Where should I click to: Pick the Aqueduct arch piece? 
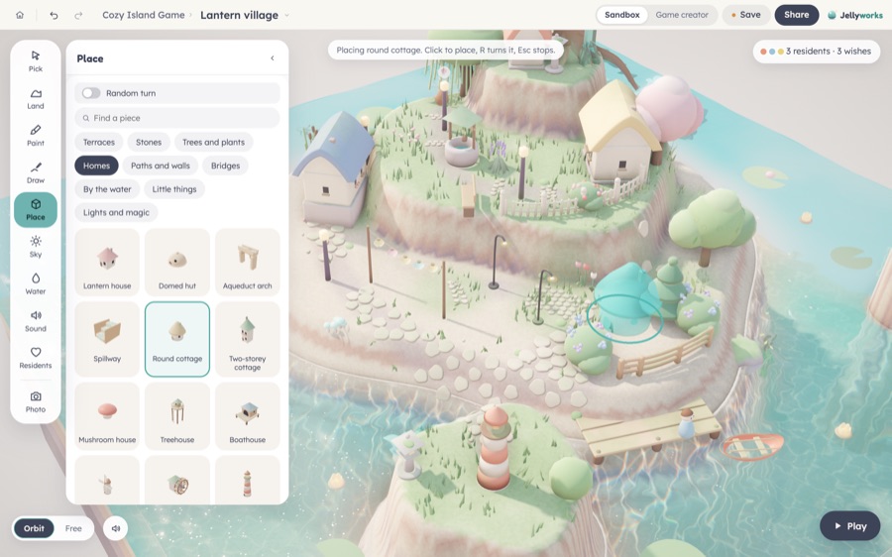(x=248, y=263)
